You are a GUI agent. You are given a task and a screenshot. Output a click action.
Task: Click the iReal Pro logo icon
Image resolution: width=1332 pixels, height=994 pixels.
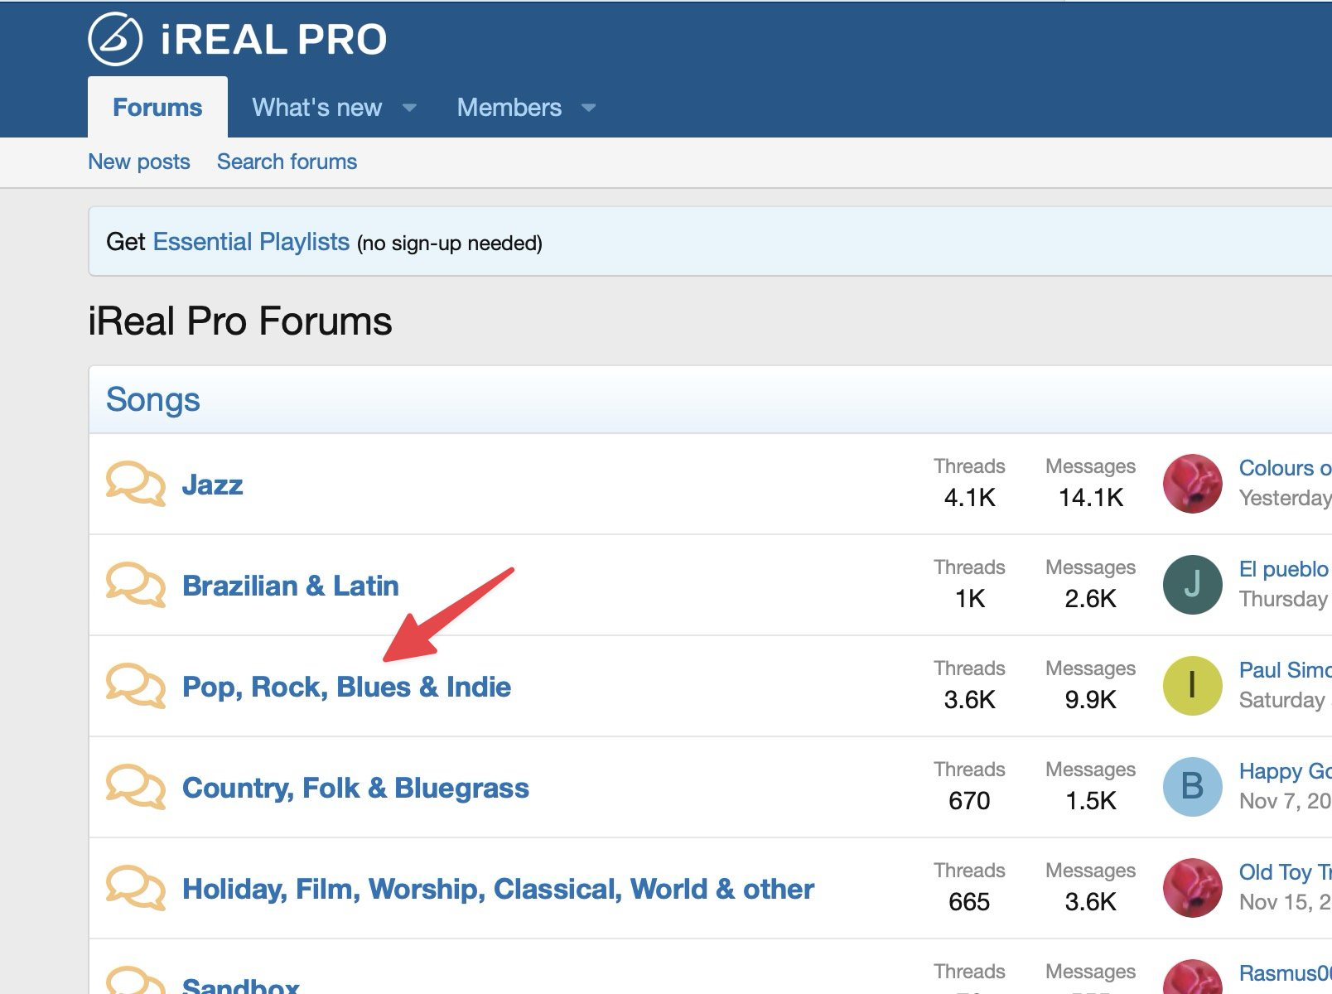(115, 39)
